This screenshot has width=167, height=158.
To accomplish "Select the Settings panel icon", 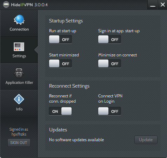I will pyautogui.click(x=19, y=47).
